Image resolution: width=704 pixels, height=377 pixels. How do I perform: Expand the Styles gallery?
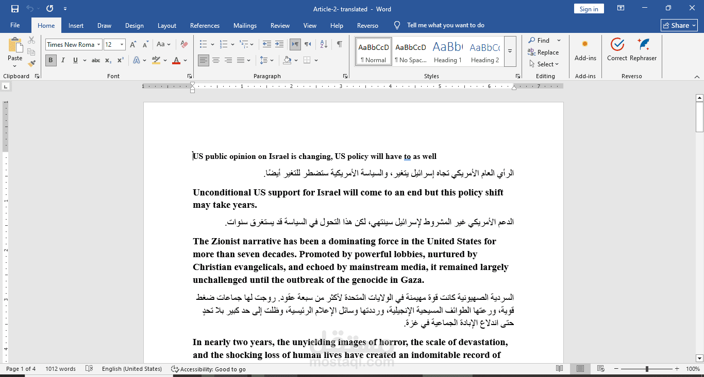coord(510,51)
